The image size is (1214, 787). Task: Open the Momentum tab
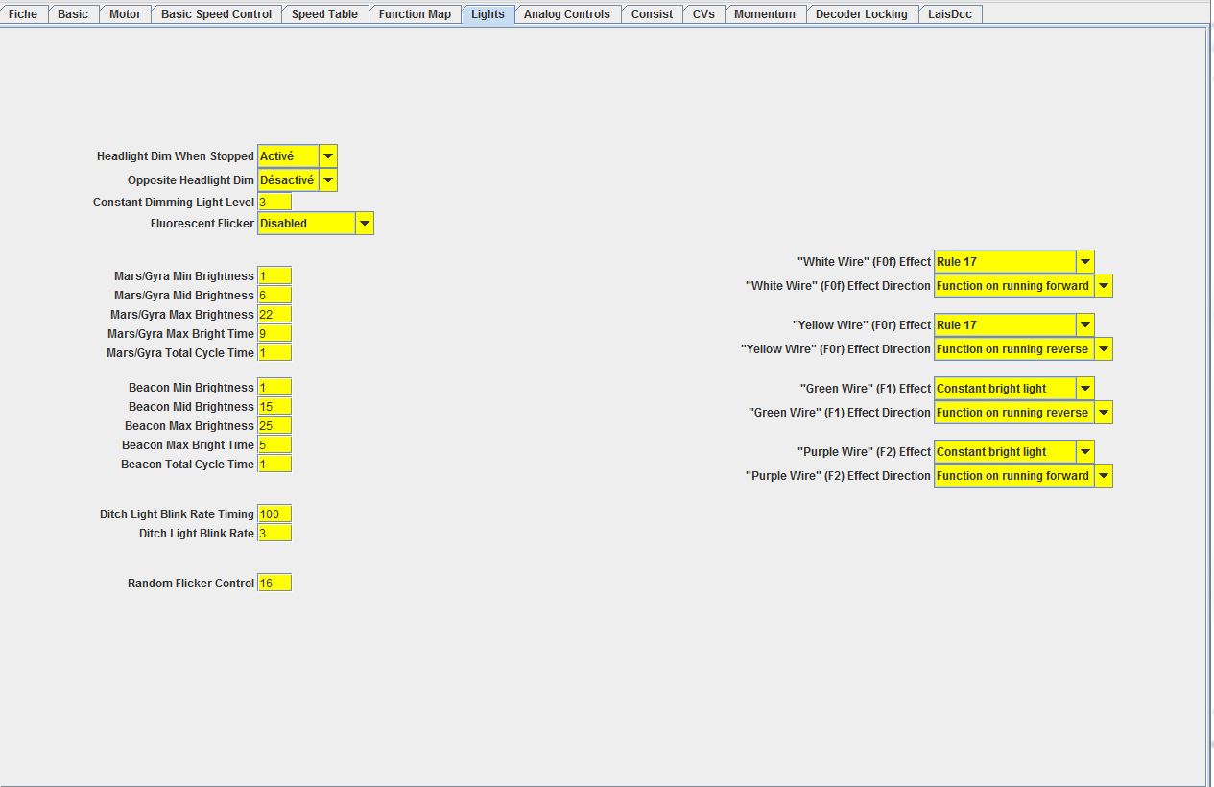click(765, 14)
